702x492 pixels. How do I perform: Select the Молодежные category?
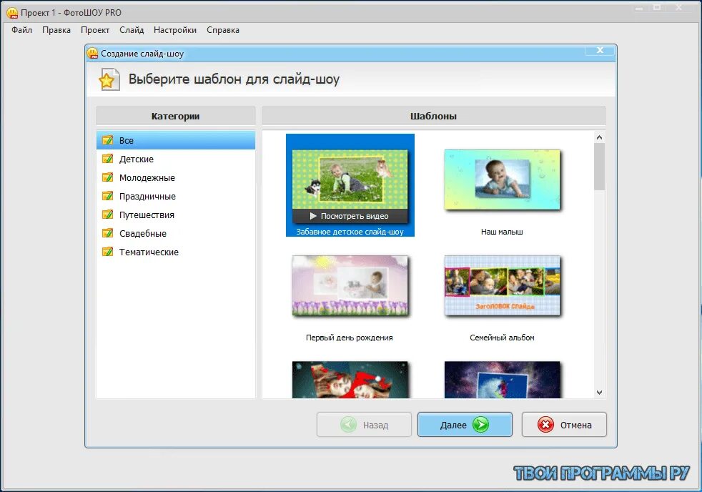(x=176, y=178)
